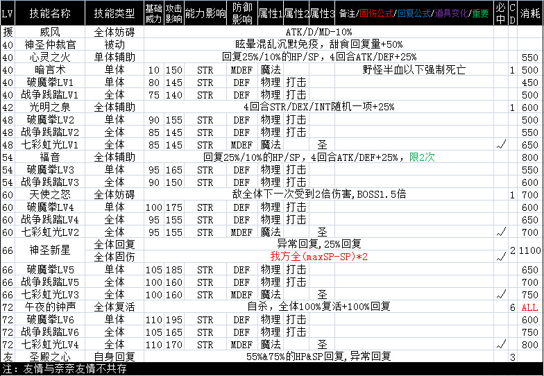The height and width of the screenshot is (376, 544).
Task: Select the 攻击影响 column header
Action: pyautogui.click(x=173, y=13)
